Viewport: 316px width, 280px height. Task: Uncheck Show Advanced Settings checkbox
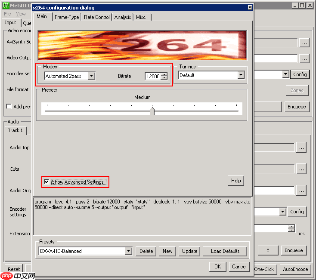pyautogui.click(x=46, y=182)
